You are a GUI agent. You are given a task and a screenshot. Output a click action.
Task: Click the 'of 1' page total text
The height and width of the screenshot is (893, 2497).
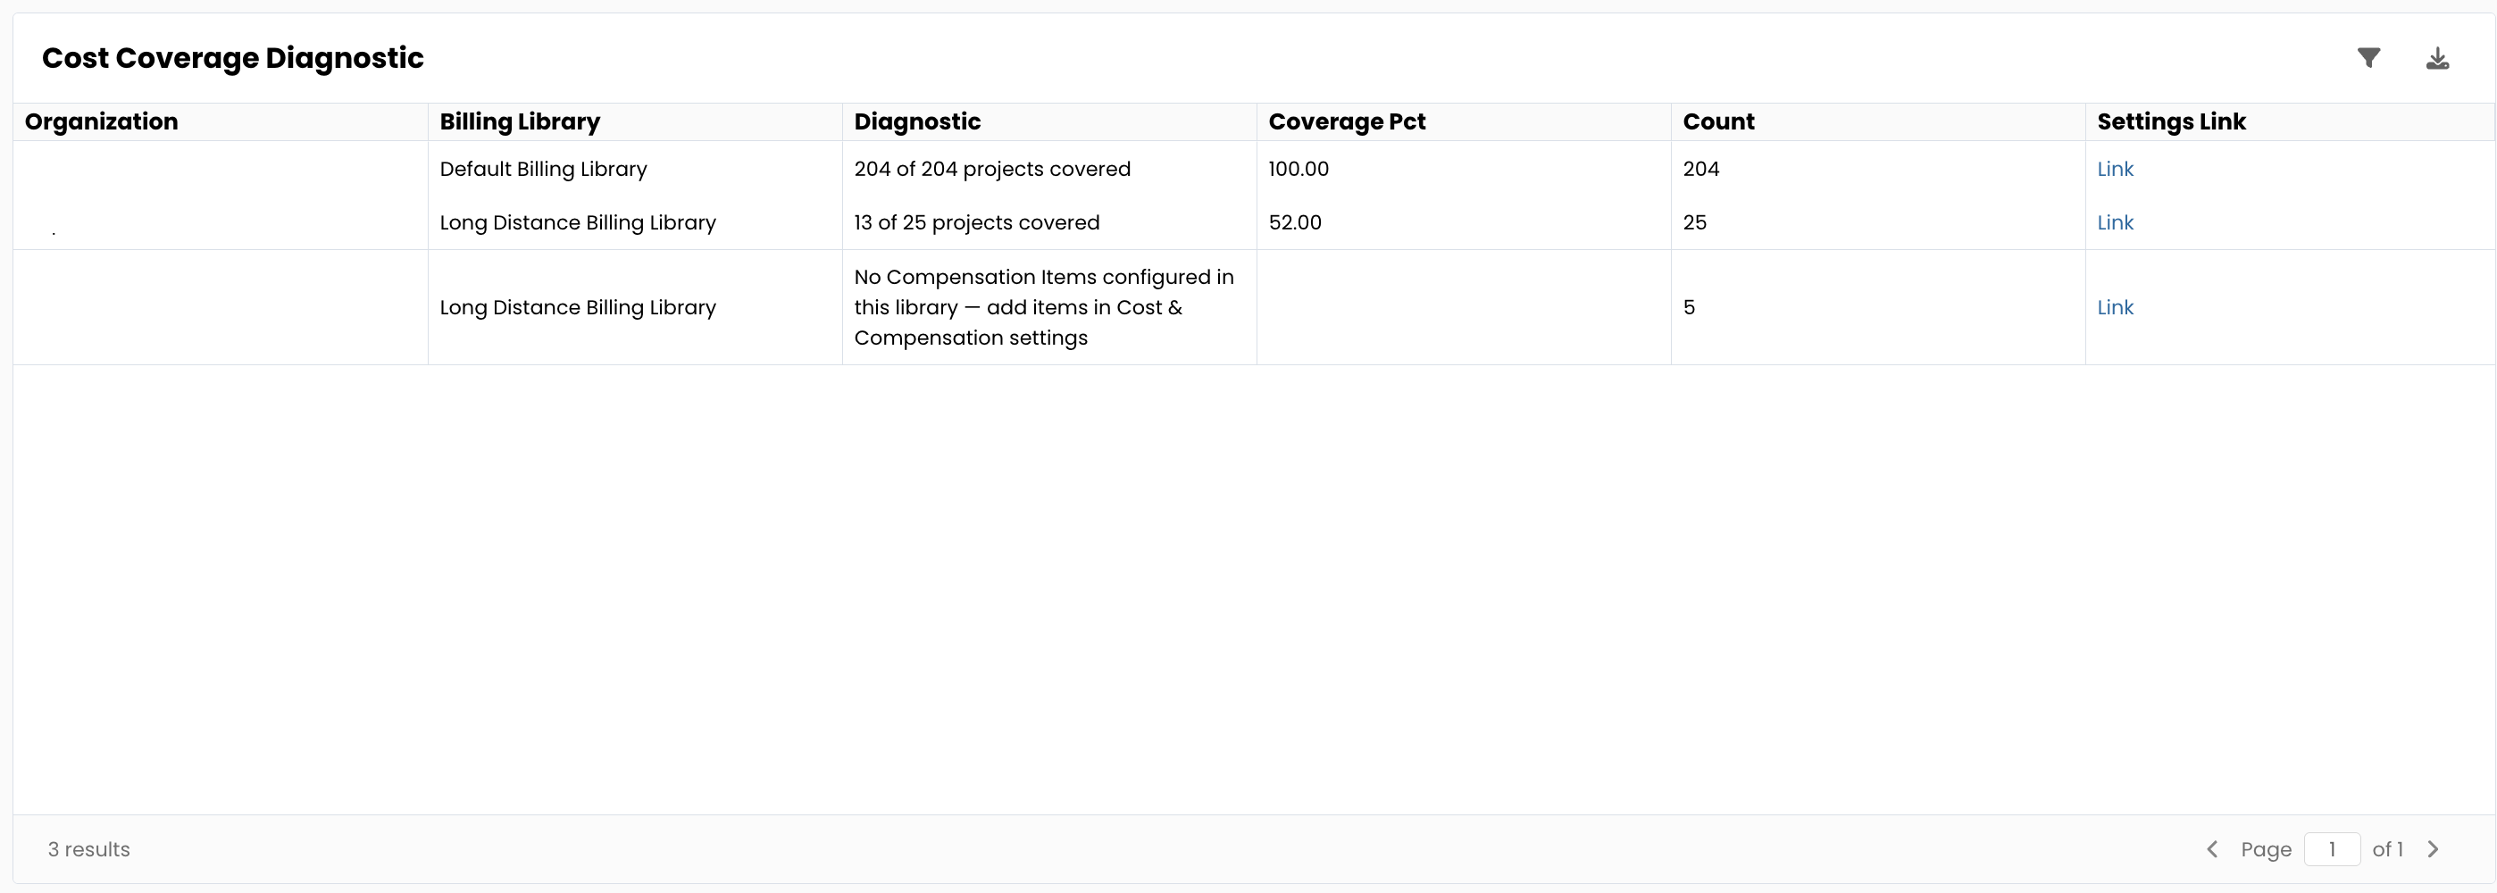[2386, 849]
